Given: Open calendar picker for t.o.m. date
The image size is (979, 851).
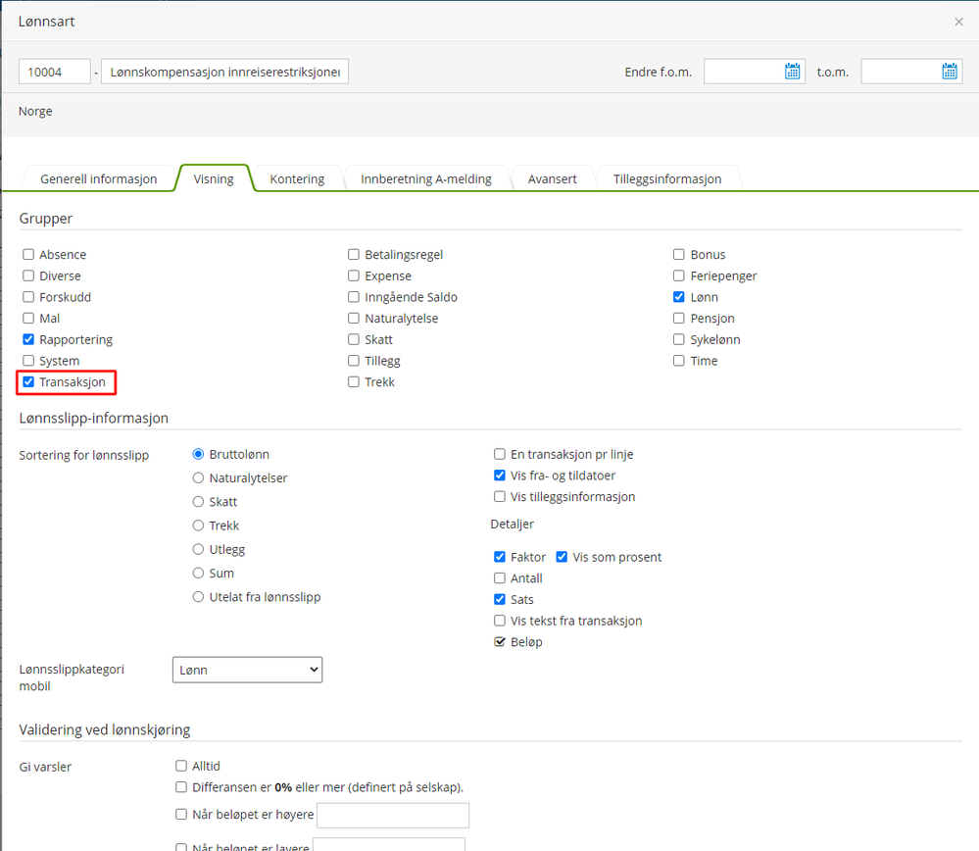Looking at the screenshot, I should click(x=949, y=72).
